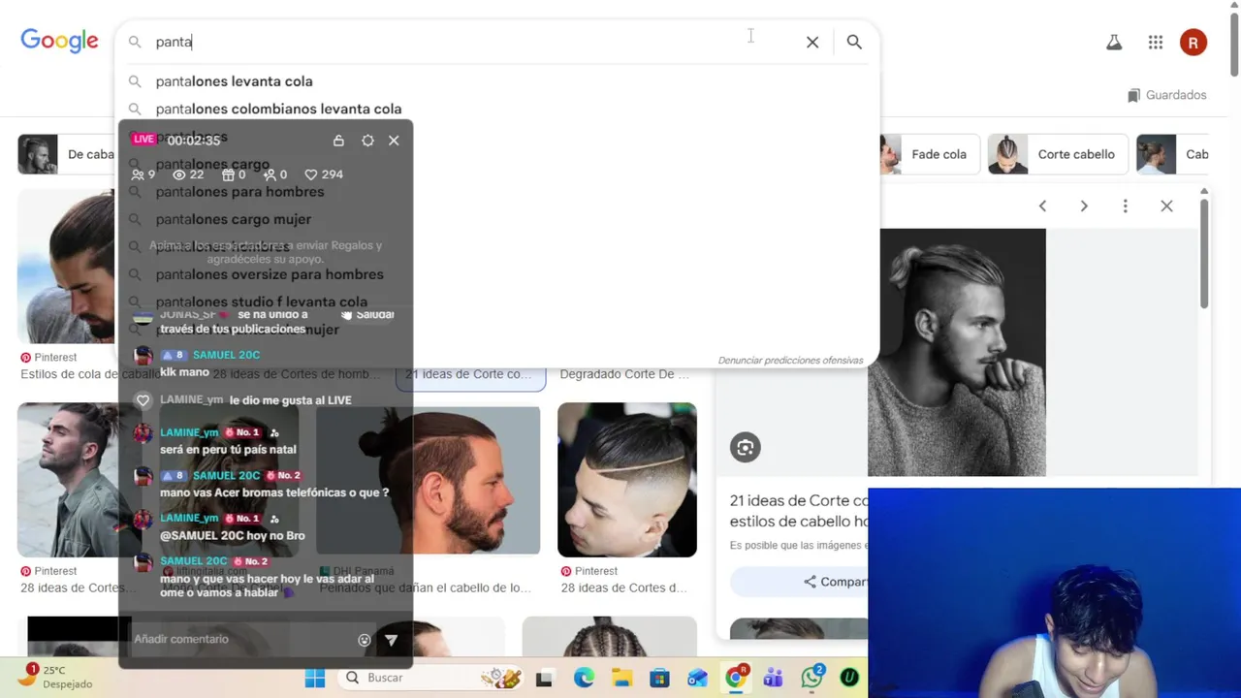Open the Windows Start menu

315,678
